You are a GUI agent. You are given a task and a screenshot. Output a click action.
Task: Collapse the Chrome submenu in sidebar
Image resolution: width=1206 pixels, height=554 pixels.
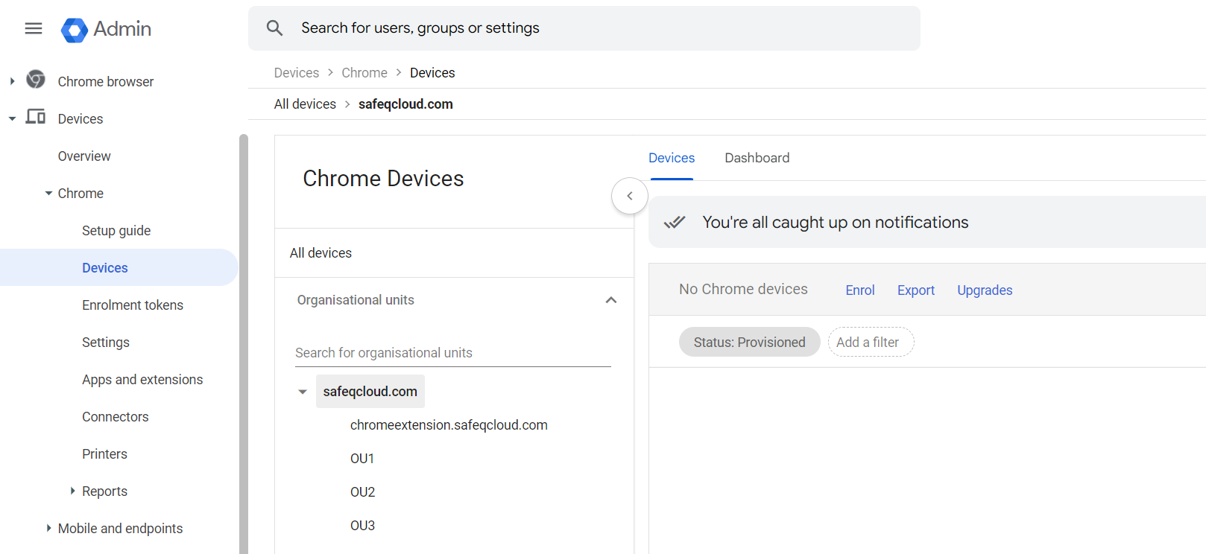pos(48,194)
